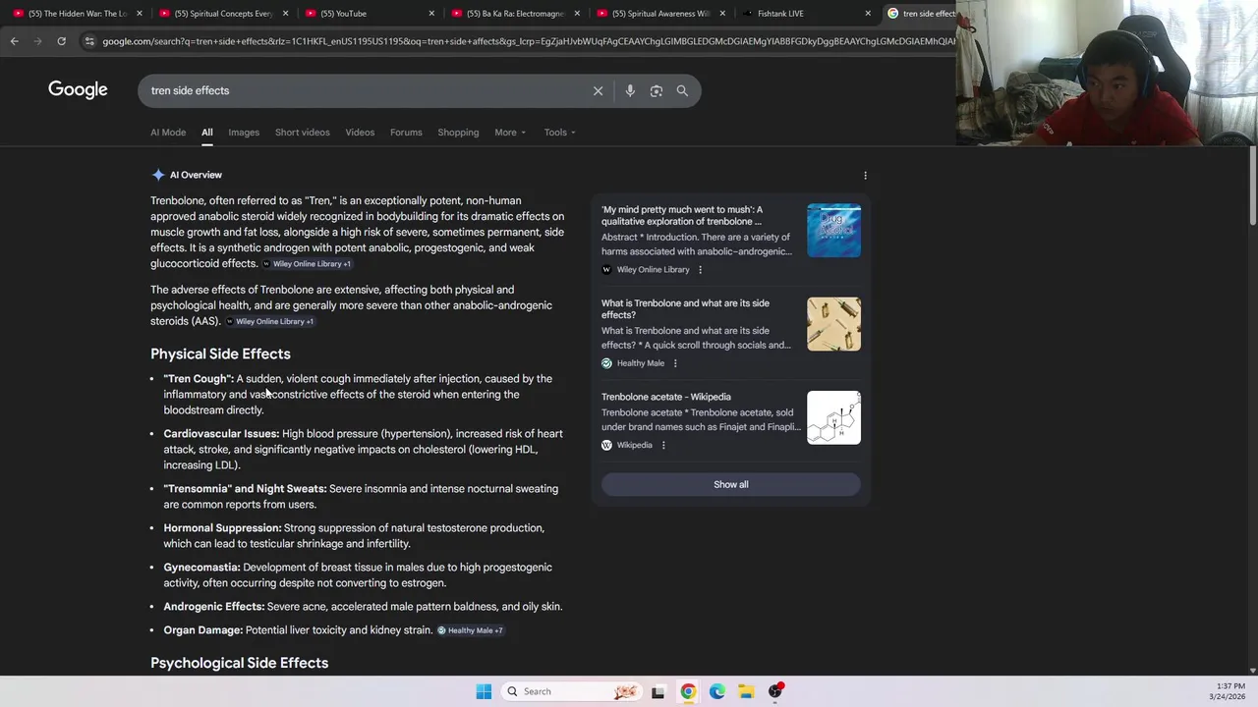Close the Hidden War YouTube tab
This screenshot has height=707, width=1258.
pyautogui.click(x=140, y=14)
